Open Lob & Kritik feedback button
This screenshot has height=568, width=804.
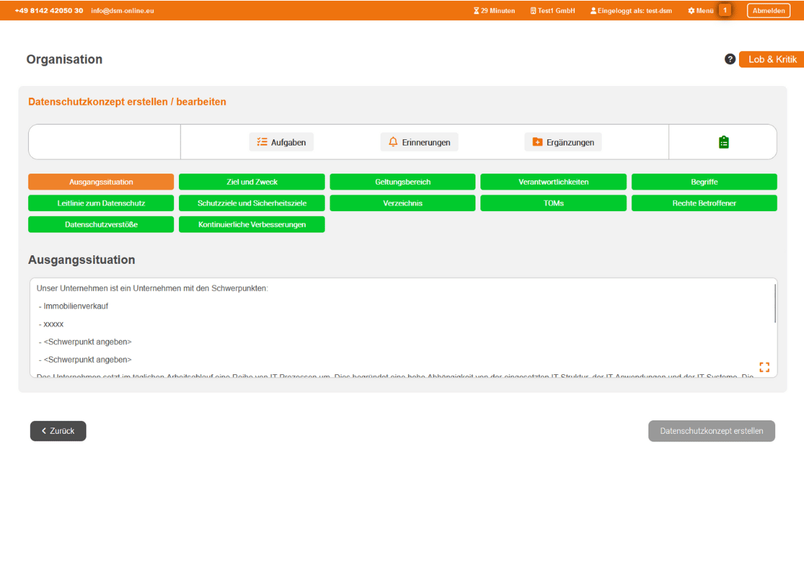[x=772, y=59]
